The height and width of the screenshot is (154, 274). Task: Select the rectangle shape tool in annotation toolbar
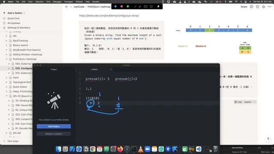click(x=146, y=6)
